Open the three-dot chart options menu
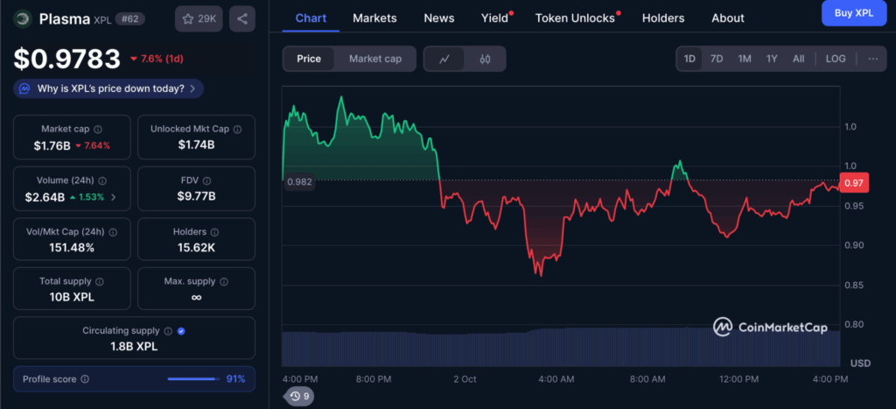 872,59
